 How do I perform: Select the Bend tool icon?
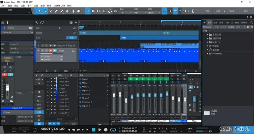tap(73, 11)
